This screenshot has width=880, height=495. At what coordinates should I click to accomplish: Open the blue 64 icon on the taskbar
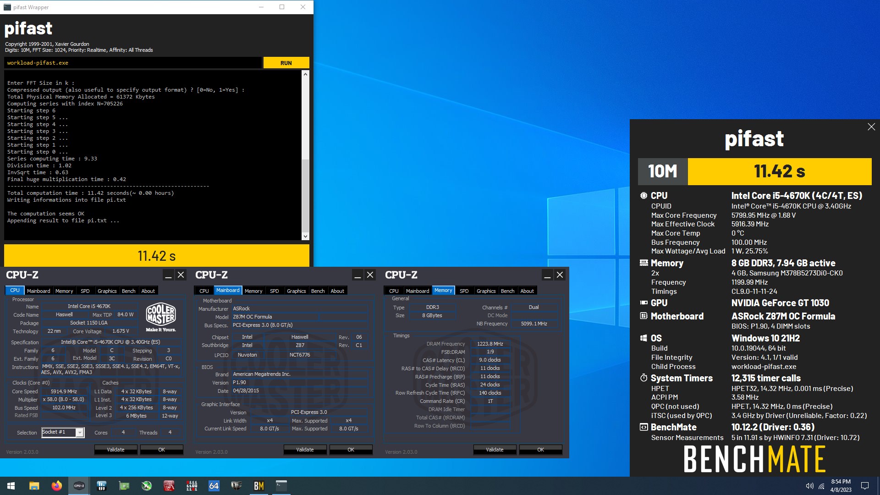tap(214, 486)
